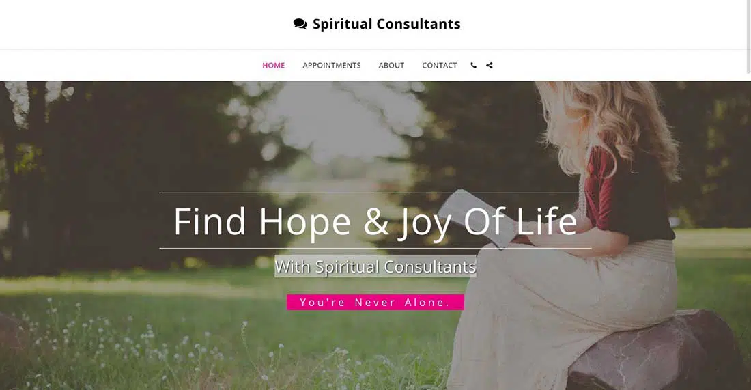751x390 pixels.
Task: Click the Spiritual Consultants site title
Action: coord(386,24)
